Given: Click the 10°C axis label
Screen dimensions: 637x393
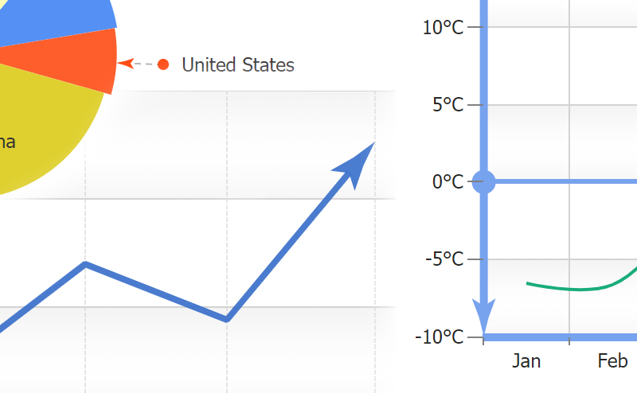Looking at the screenshot, I should [x=443, y=28].
